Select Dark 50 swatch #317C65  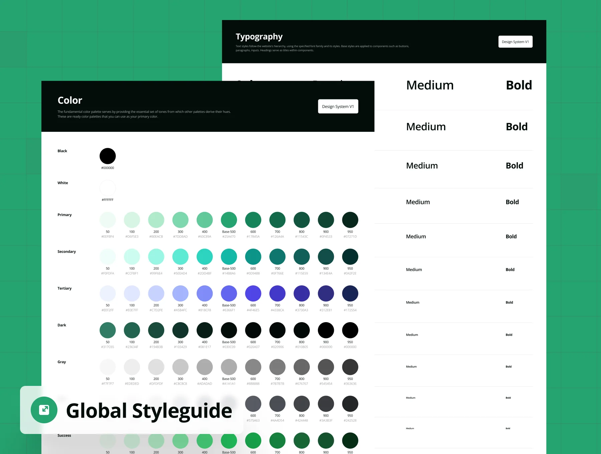108,330
